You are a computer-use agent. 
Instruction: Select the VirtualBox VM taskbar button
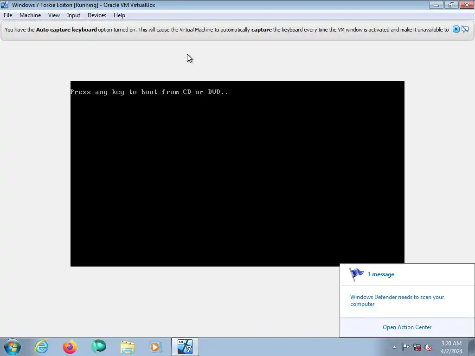coord(185,347)
